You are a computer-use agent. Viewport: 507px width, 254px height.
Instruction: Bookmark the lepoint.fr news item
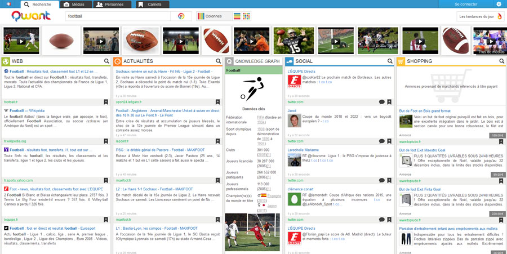click(217, 141)
